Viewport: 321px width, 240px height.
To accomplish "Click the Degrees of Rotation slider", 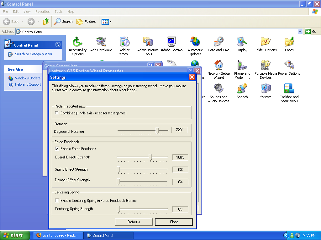I will [143, 131].
